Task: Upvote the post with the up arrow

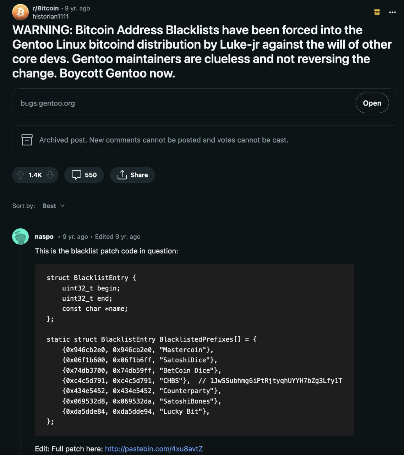Action: coord(20,175)
